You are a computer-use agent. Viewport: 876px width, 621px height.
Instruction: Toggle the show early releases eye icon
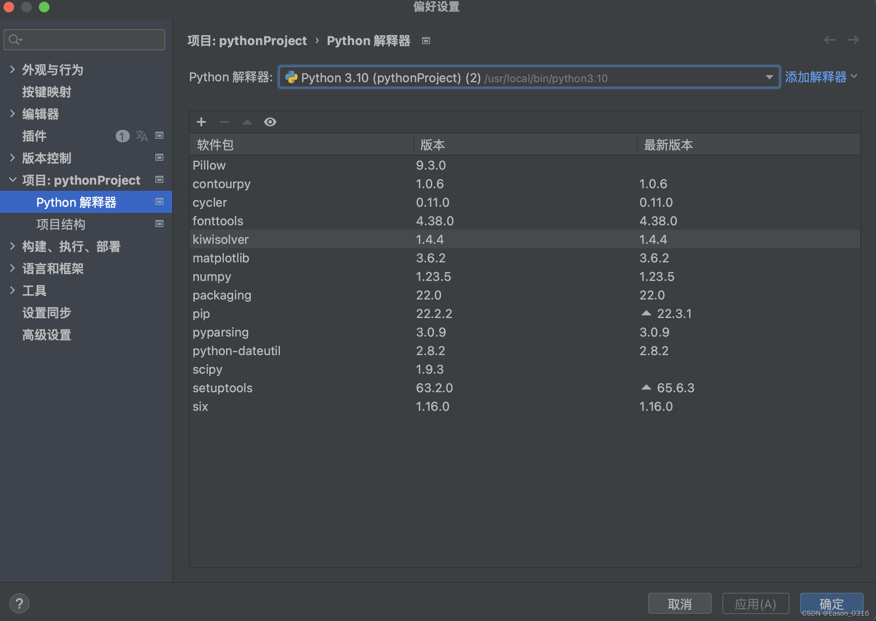coord(270,122)
